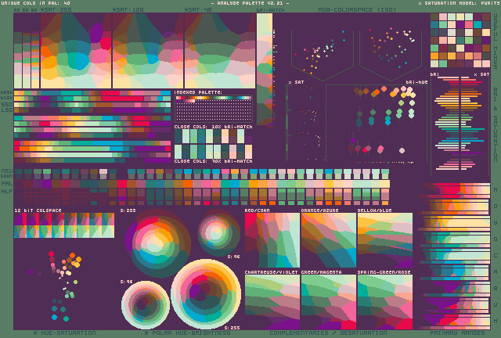
Task: Click the 'NEU GRAY' row label
Action: [7, 174]
